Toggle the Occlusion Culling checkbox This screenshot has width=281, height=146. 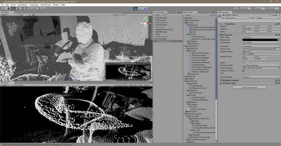click(x=243, y=71)
